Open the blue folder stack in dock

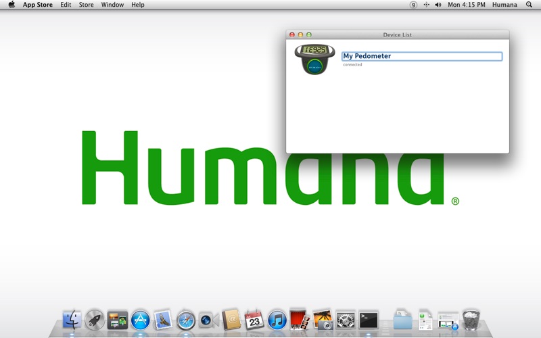point(402,319)
